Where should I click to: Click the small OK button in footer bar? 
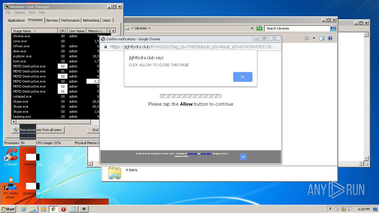click(x=243, y=157)
